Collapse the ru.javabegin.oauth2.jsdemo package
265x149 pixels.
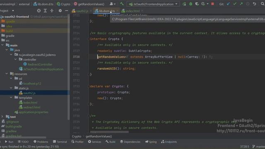pyautogui.click(x=11, y=55)
